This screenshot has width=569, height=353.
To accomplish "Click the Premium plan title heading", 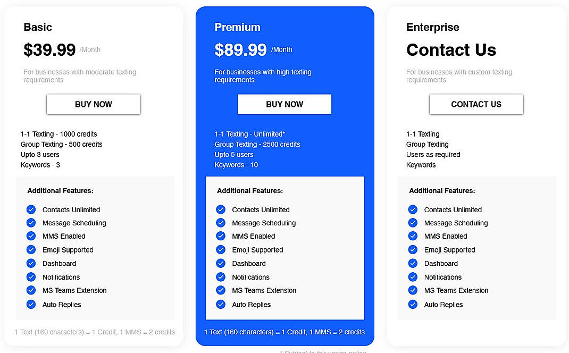I will (237, 27).
